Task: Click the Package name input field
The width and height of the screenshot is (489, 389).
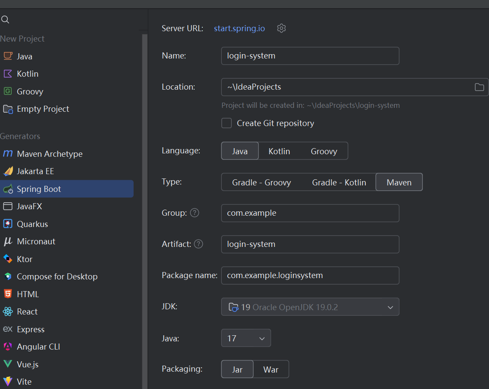Action: click(x=310, y=275)
